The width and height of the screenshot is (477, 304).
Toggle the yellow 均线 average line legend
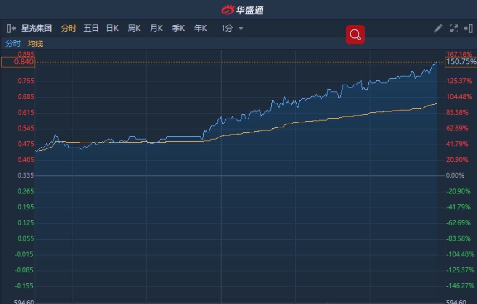(x=35, y=43)
